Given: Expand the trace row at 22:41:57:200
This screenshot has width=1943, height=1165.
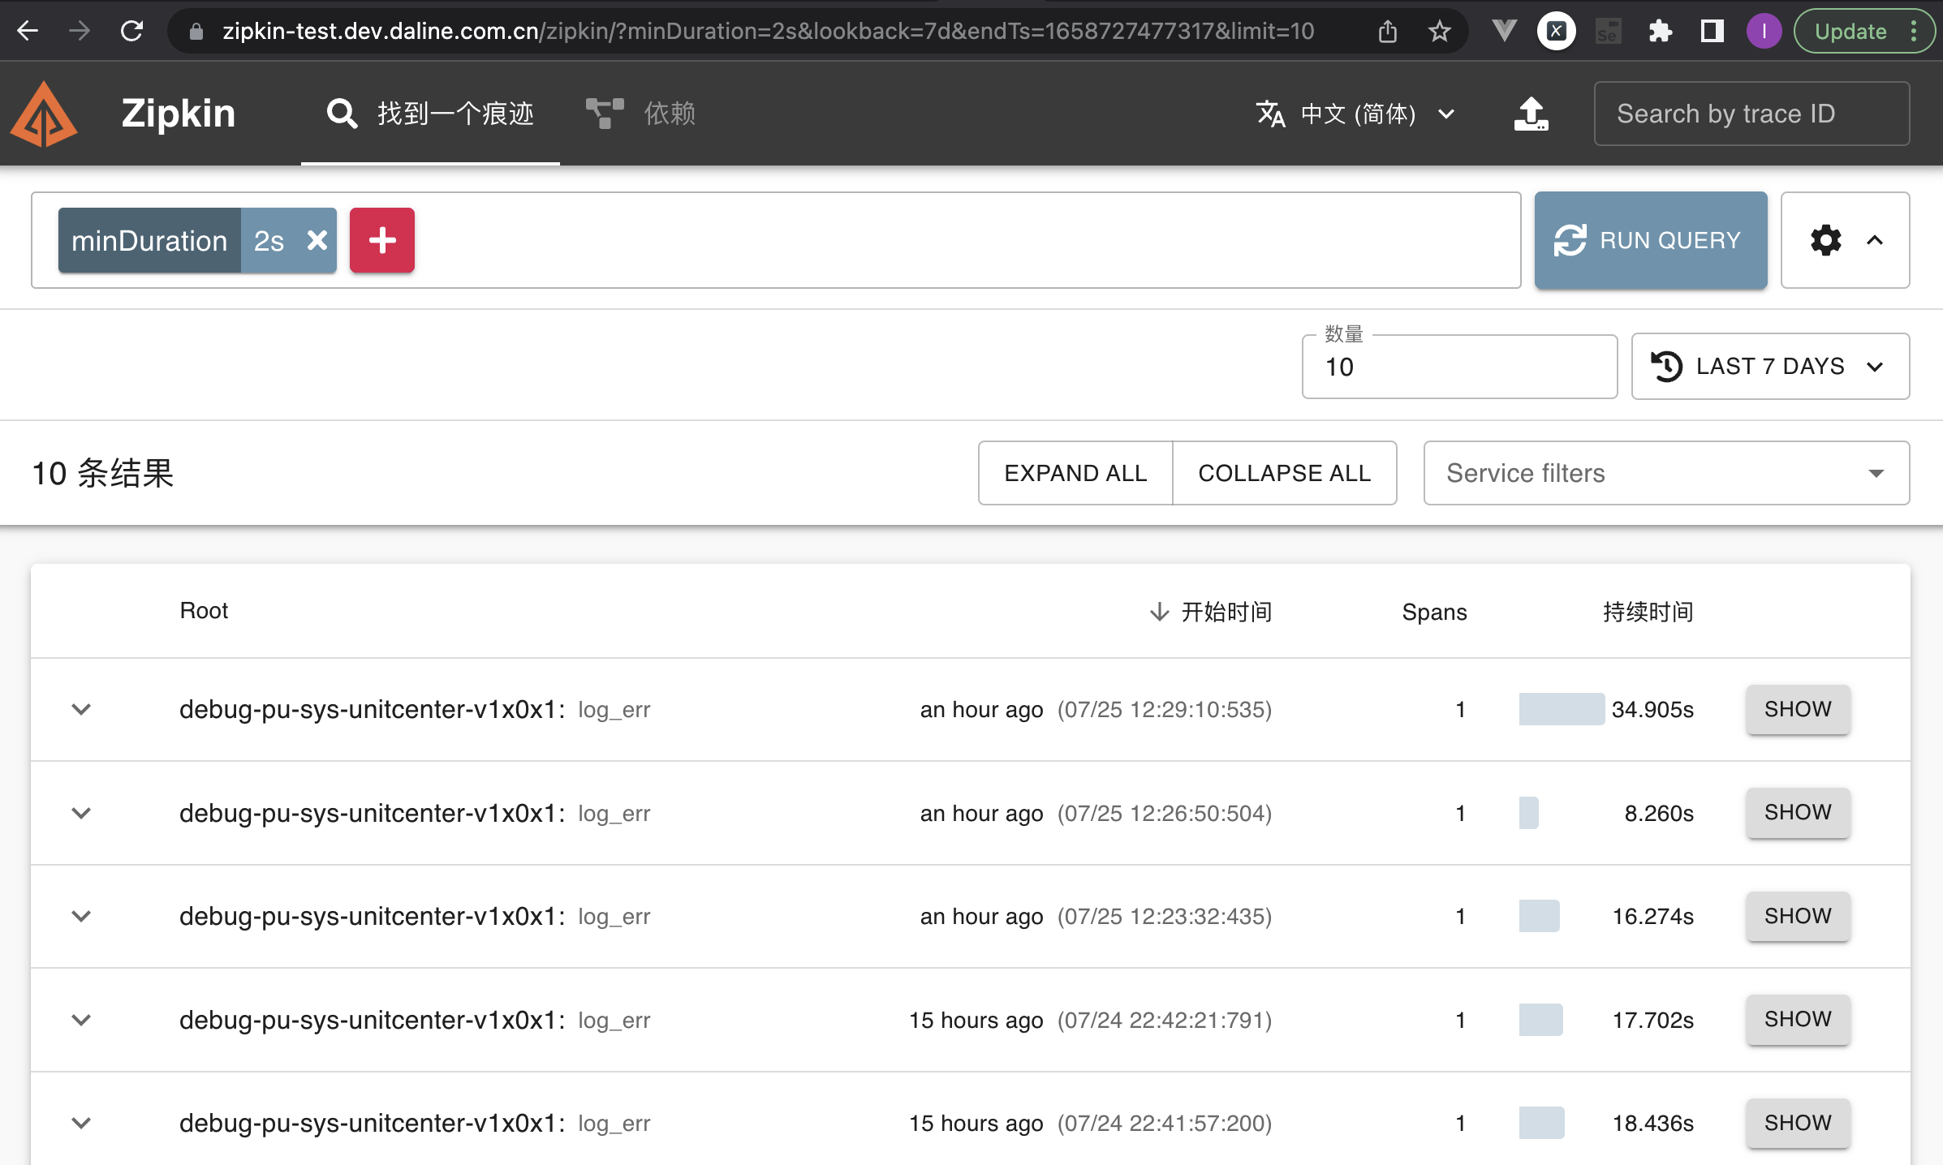Looking at the screenshot, I should (81, 1123).
